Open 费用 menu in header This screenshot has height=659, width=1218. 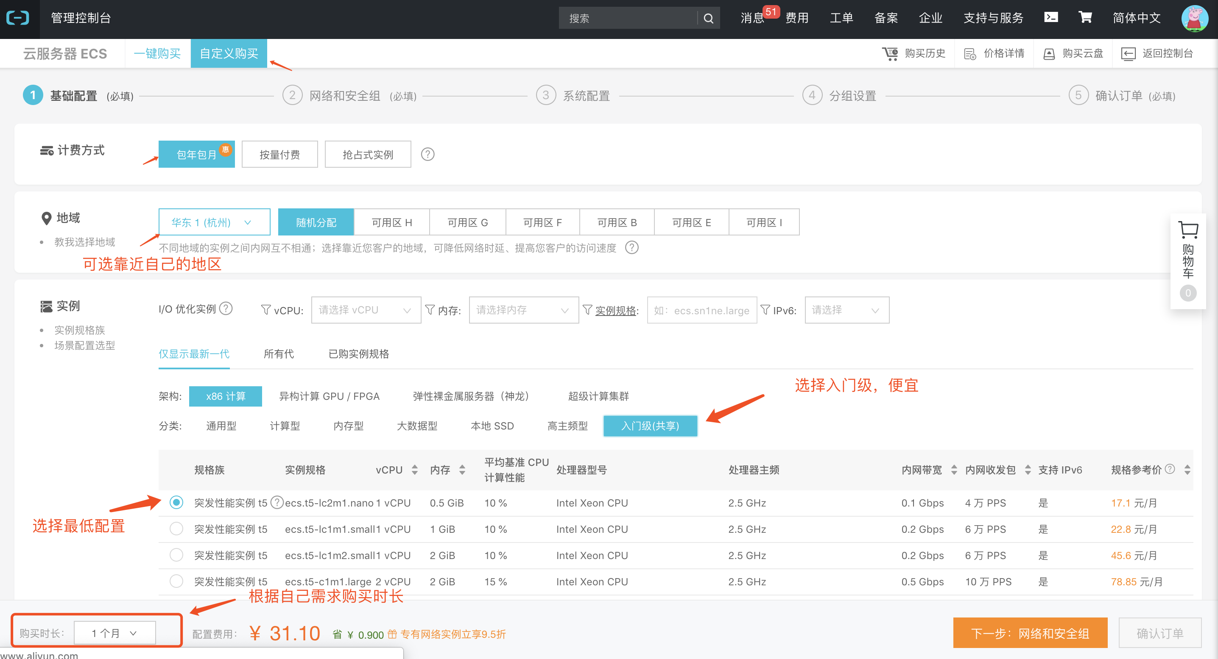pyautogui.click(x=797, y=18)
